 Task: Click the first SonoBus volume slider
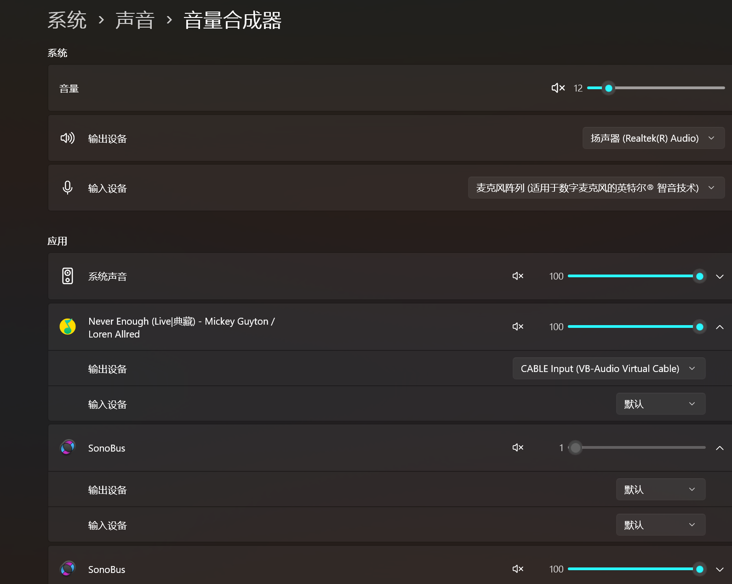click(x=637, y=447)
